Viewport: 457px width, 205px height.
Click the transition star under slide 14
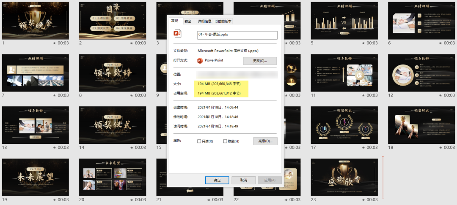132,148
